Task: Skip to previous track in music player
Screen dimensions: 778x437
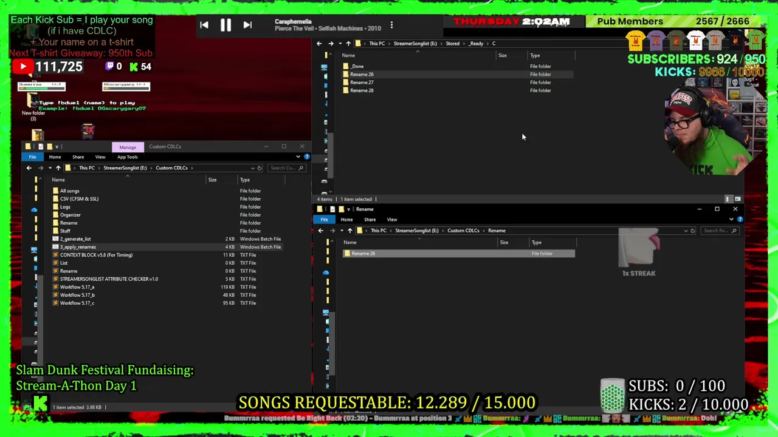Action: 204,25
